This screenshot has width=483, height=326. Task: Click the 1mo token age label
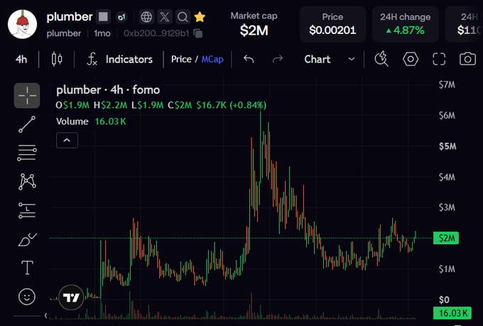(x=102, y=33)
